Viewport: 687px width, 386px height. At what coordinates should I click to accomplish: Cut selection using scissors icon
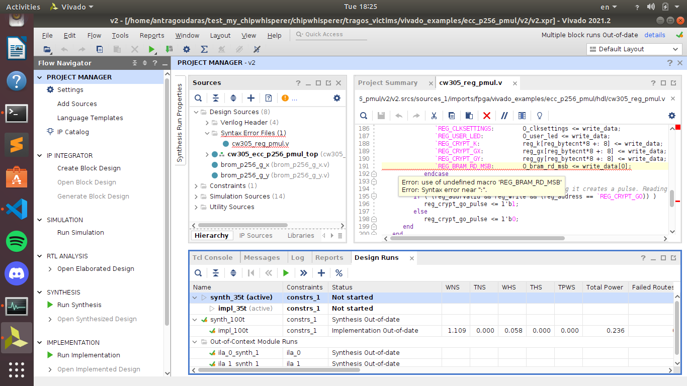click(434, 116)
